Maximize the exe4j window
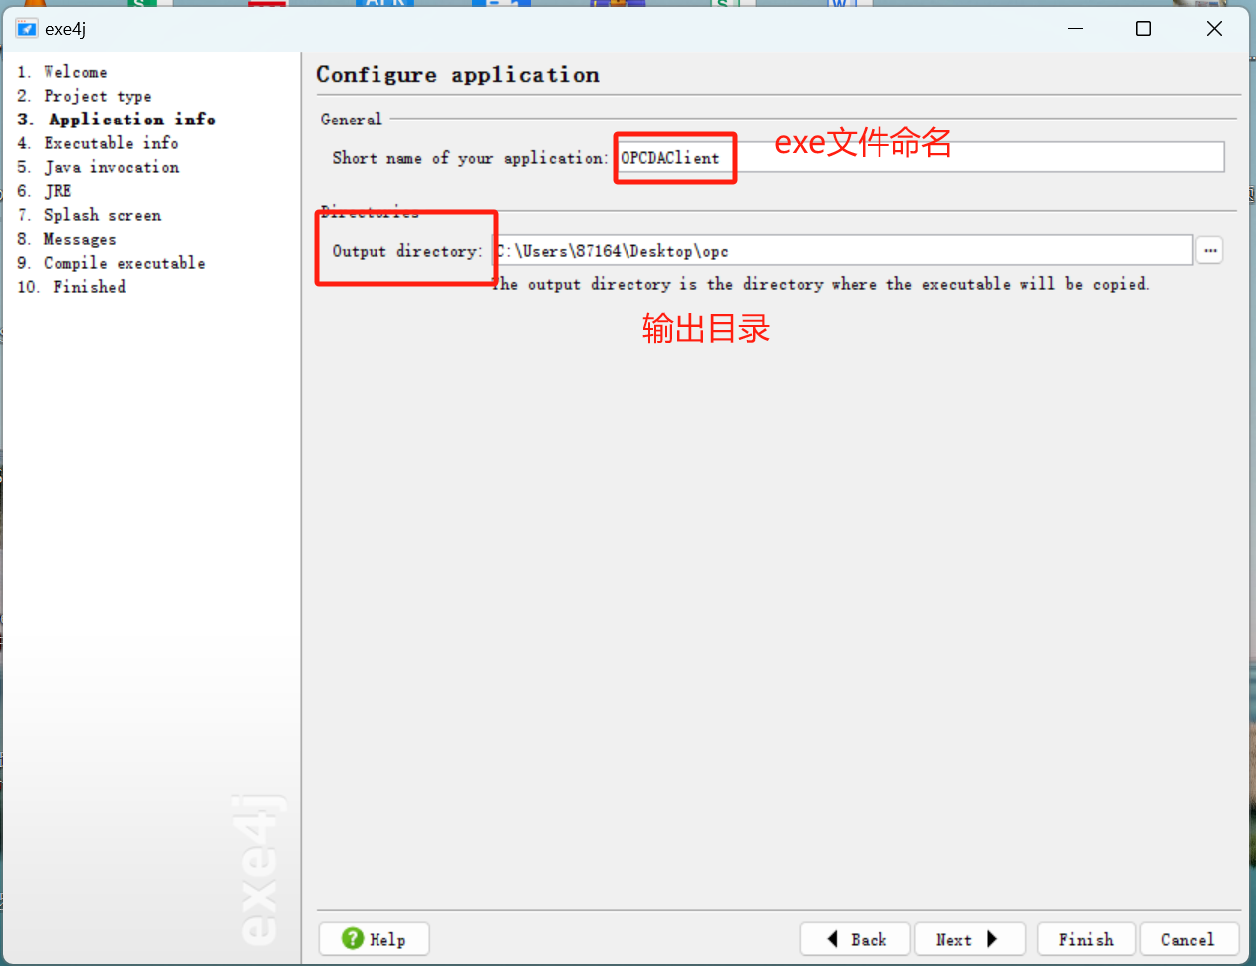The height and width of the screenshot is (966, 1256). coord(1144,28)
